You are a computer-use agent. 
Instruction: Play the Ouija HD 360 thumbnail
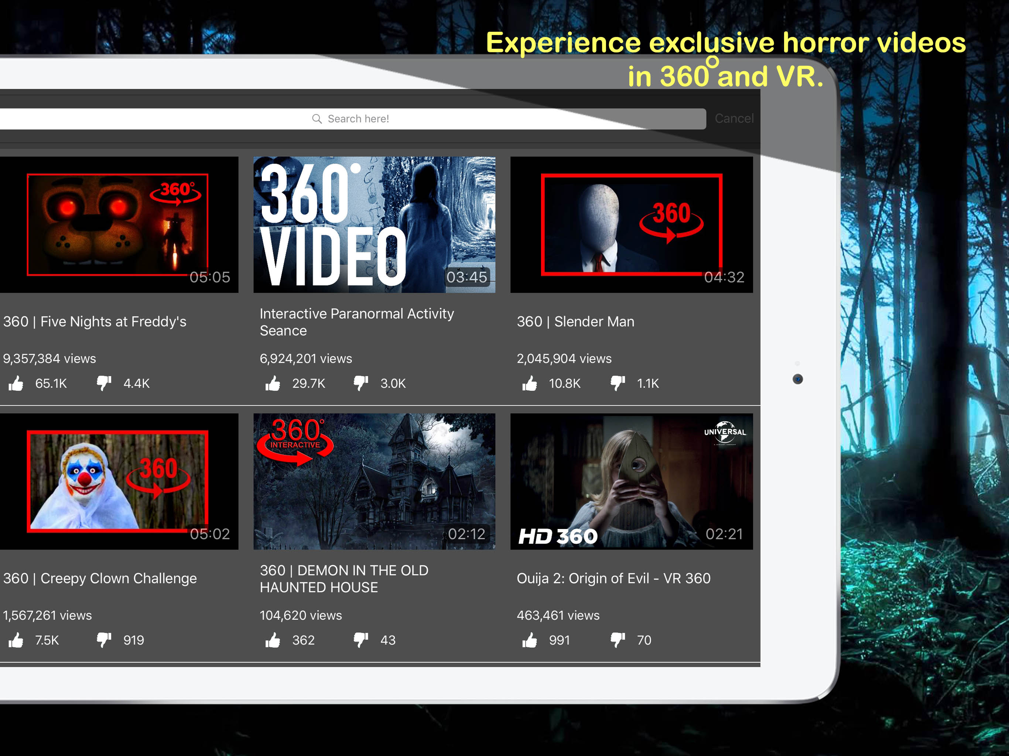[632, 481]
